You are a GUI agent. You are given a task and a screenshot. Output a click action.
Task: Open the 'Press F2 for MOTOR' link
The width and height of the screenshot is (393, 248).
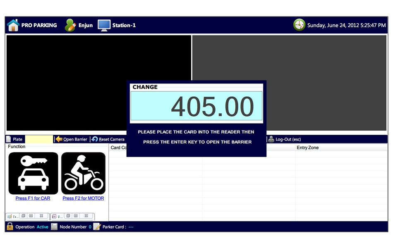click(83, 198)
